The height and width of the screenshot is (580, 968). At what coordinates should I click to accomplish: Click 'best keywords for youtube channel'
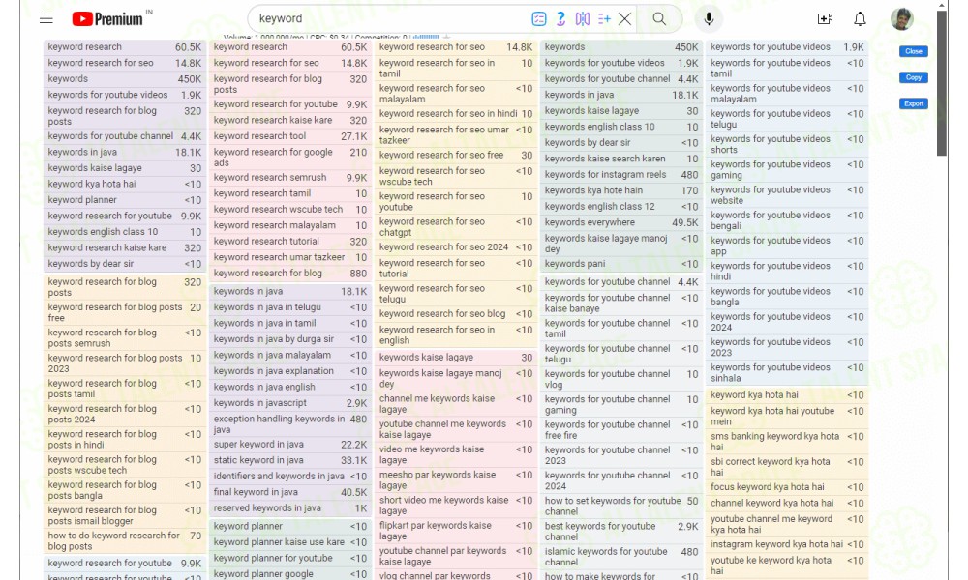(621, 532)
